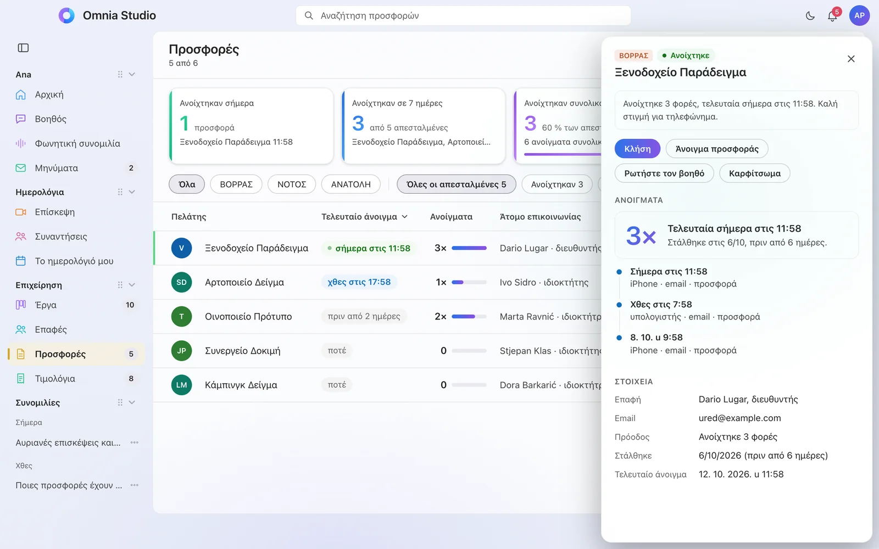879x549 pixels.
Task: Open the Ανοίχτηκαν σήμερα summary card
Action: click(x=251, y=126)
